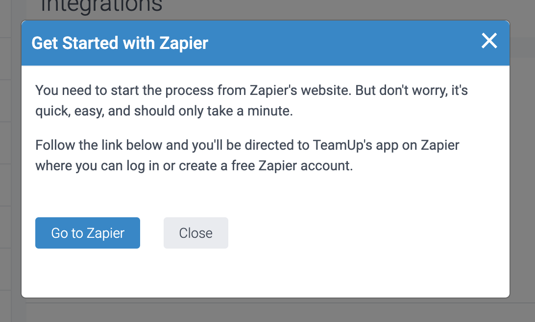Click the gap between Go to Zapier and Close
535x322 pixels.
click(x=152, y=233)
